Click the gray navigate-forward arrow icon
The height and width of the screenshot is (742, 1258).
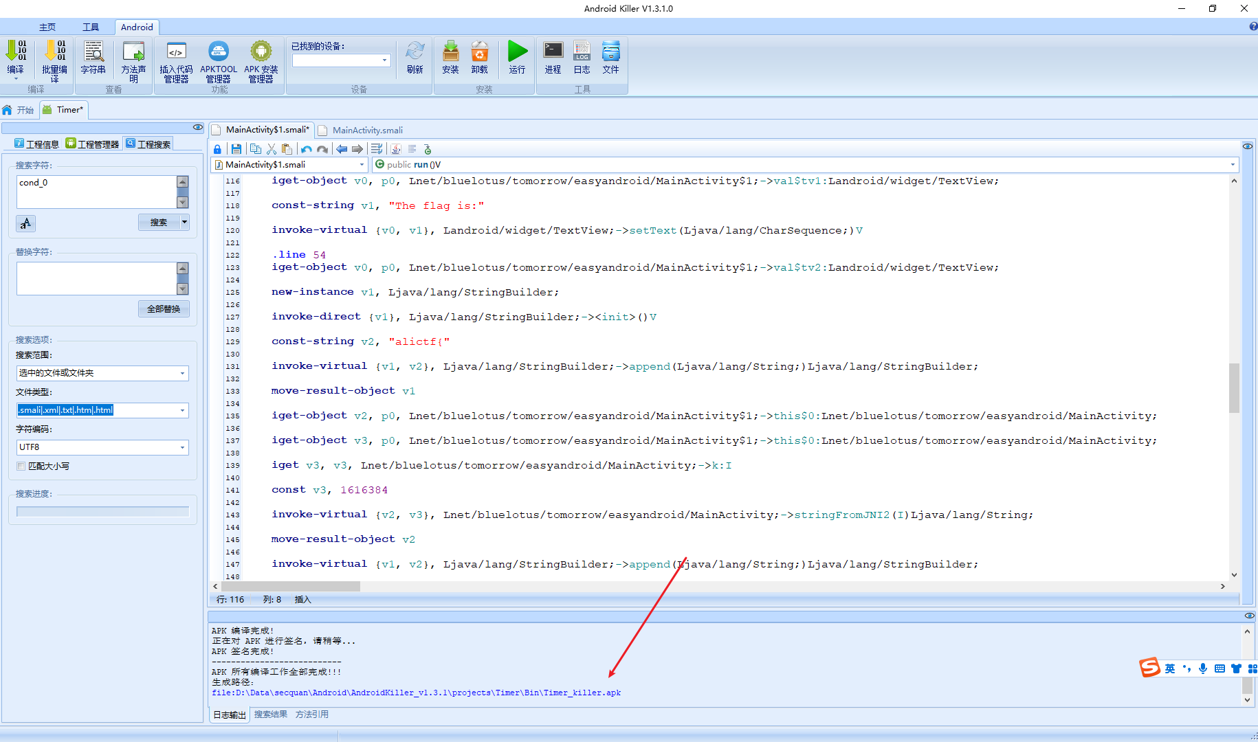click(357, 149)
